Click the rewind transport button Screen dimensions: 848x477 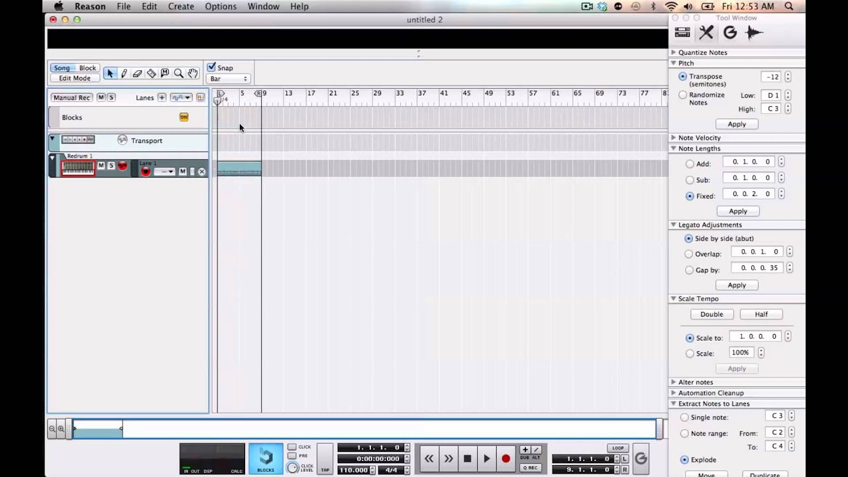pos(429,458)
